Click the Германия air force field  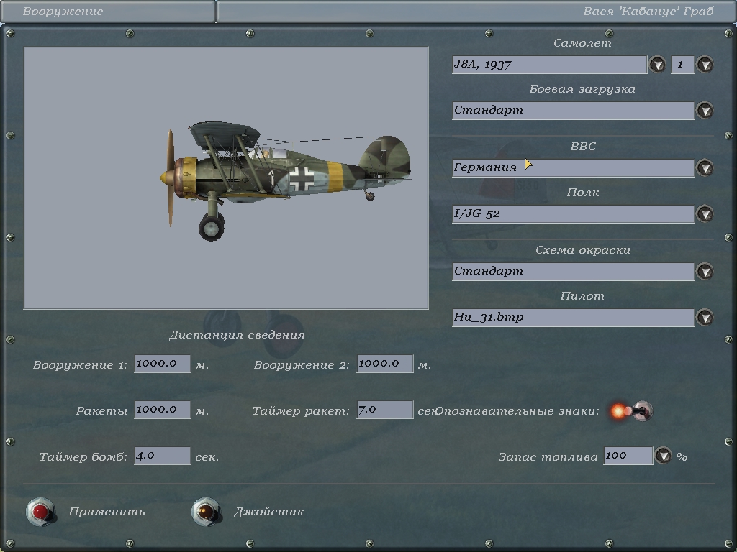click(x=574, y=167)
